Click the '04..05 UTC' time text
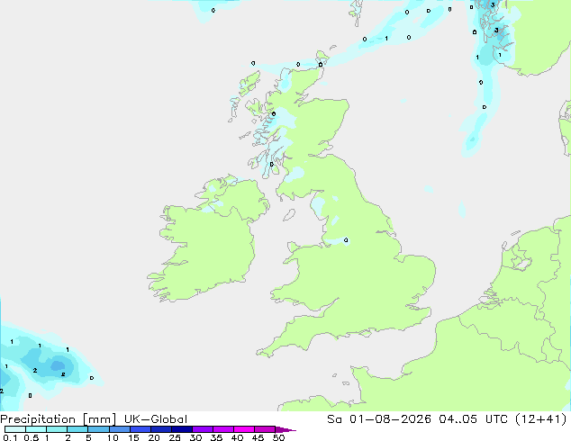 tap(474, 419)
